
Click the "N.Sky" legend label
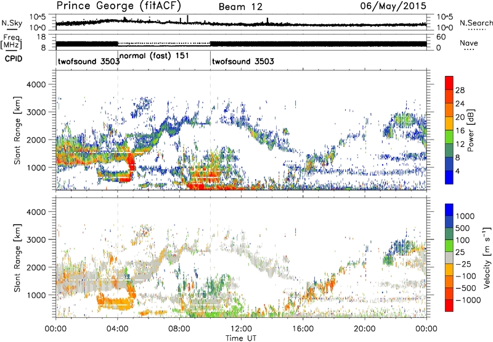pyautogui.click(x=12, y=23)
